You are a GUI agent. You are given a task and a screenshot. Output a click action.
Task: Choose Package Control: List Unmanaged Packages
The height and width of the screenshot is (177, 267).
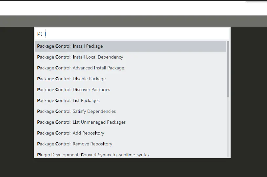(130, 122)
